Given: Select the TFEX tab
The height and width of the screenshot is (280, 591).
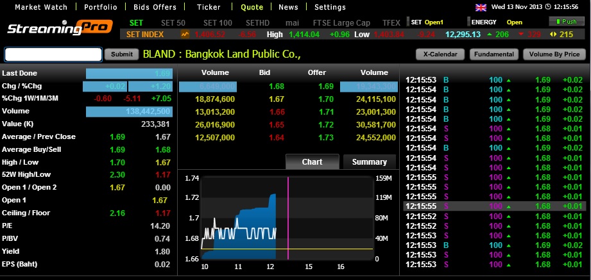Looking at the screenshot, I should tap(391, 23).
